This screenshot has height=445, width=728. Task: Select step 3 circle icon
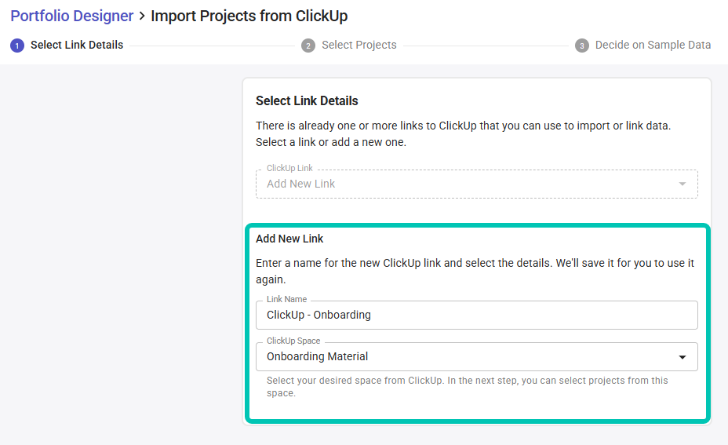click(x=582, y=46)
